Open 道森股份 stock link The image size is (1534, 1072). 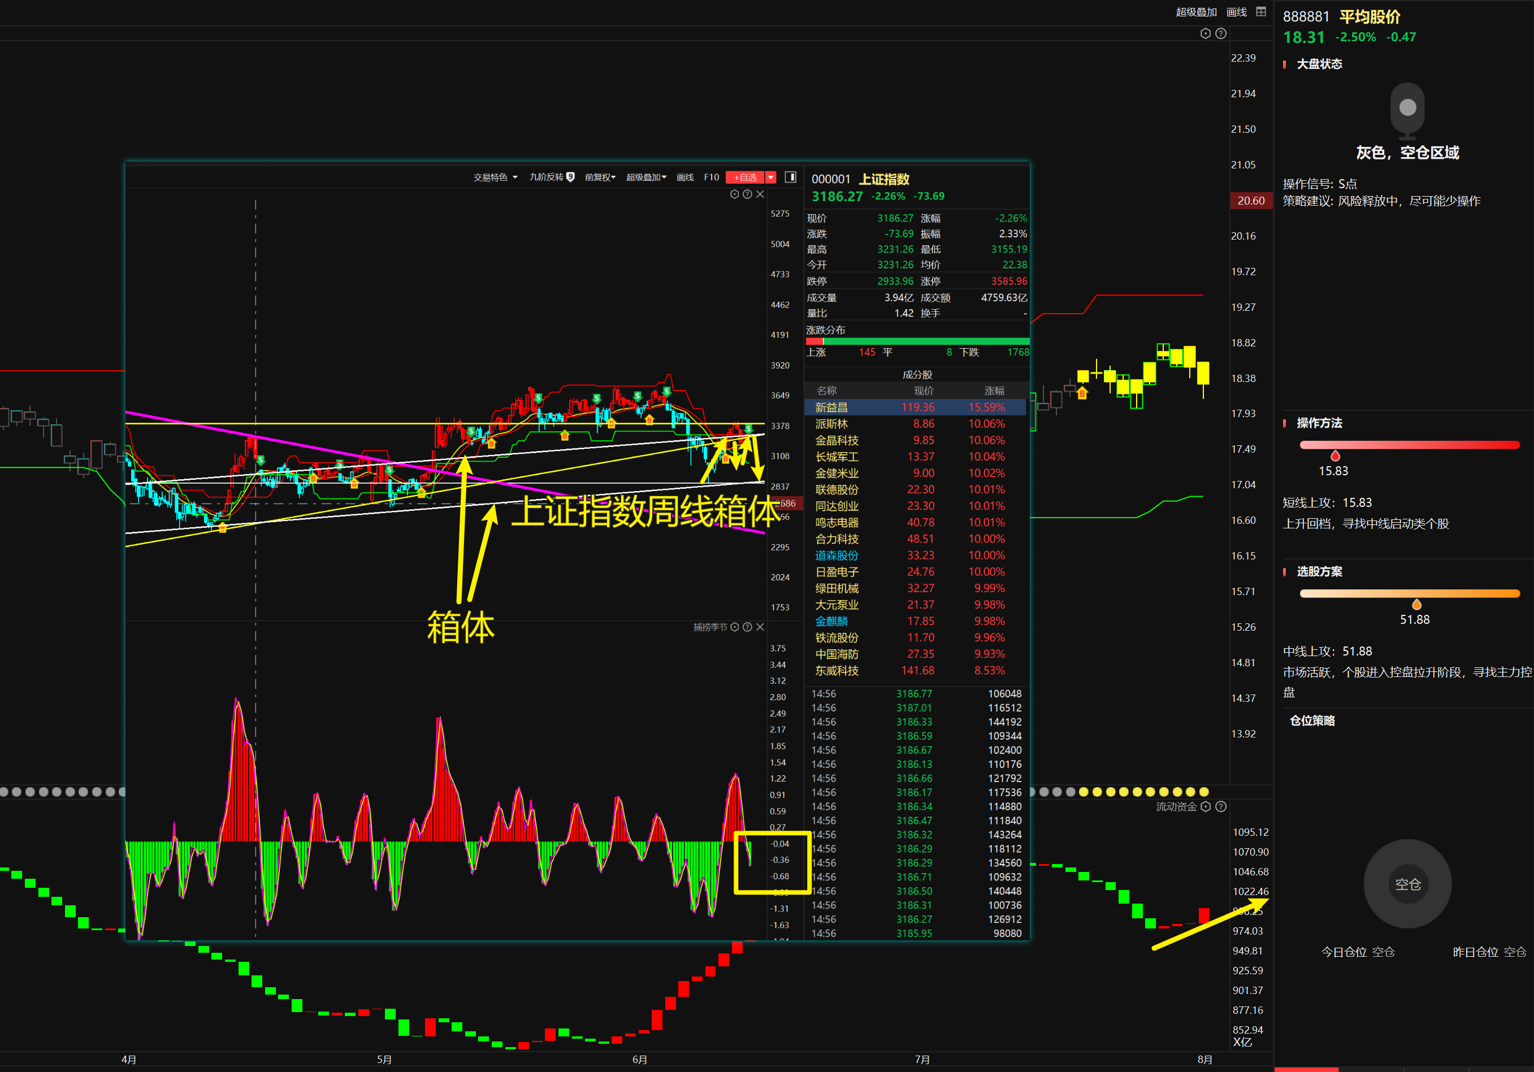[837, 555]
